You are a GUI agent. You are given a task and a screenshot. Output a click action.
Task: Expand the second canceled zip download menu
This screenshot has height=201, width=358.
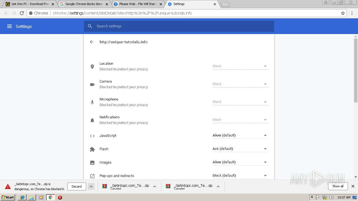point(218,186)
